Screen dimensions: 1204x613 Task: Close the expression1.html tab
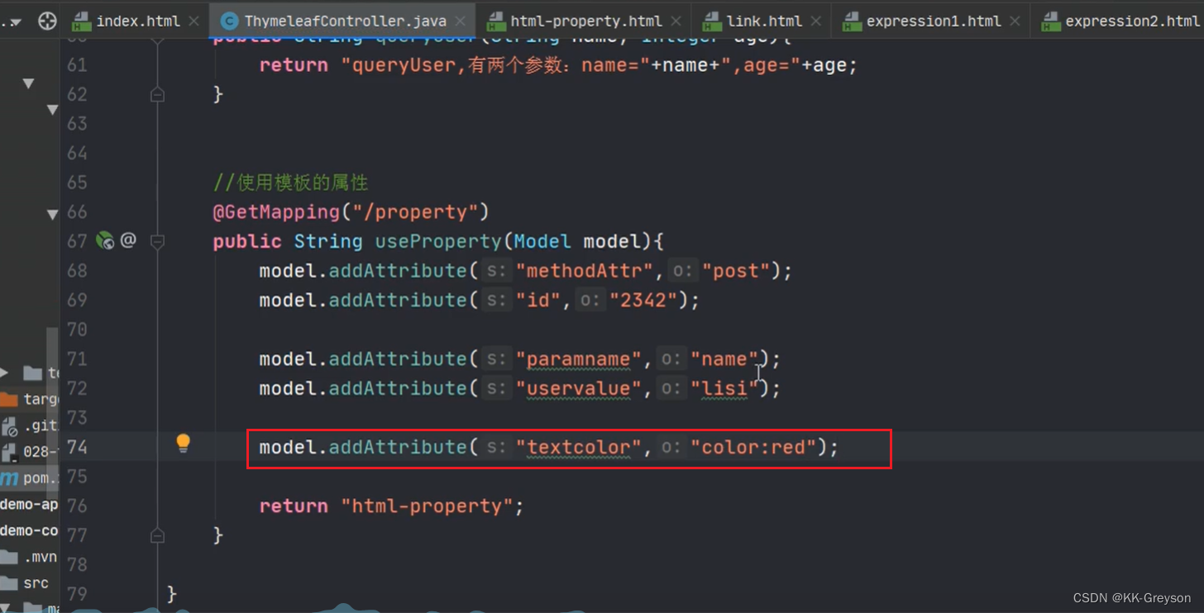1015,21
